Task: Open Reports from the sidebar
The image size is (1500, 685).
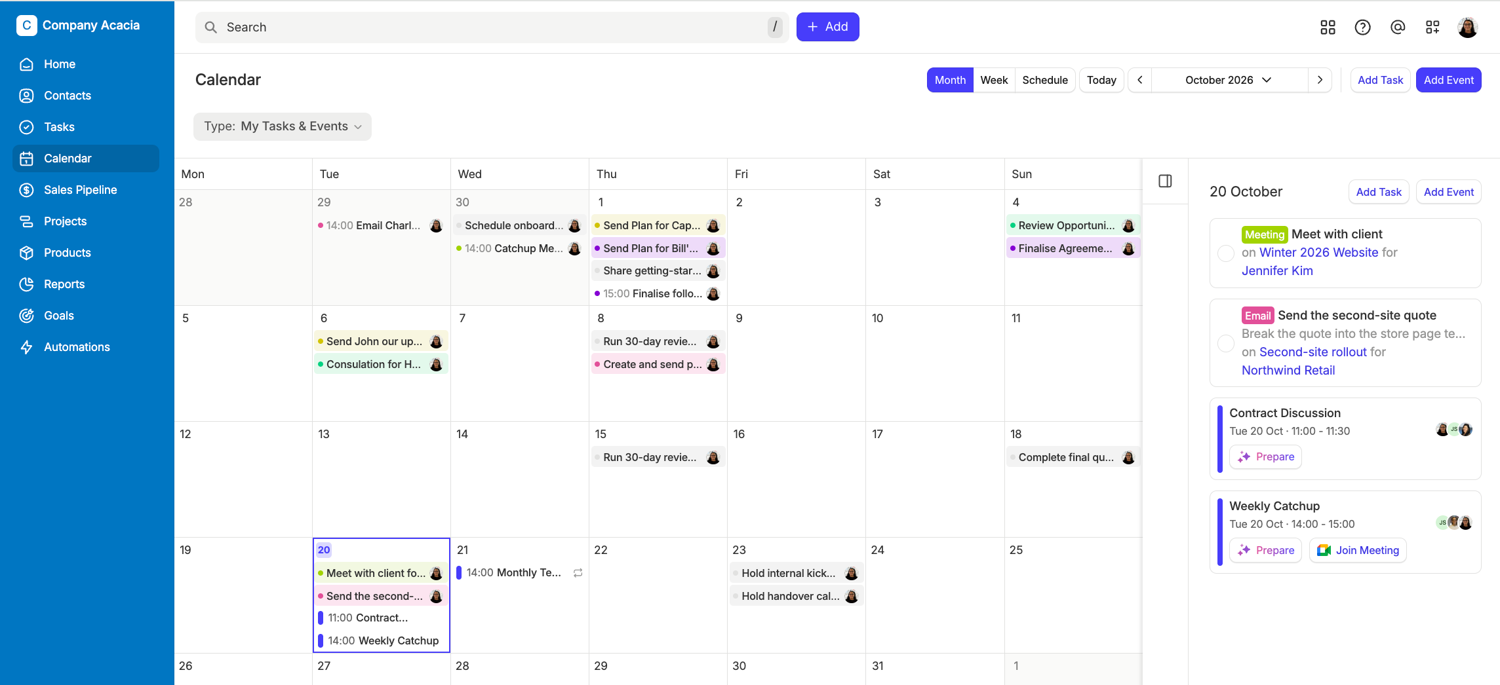Action: coord(85,284)
